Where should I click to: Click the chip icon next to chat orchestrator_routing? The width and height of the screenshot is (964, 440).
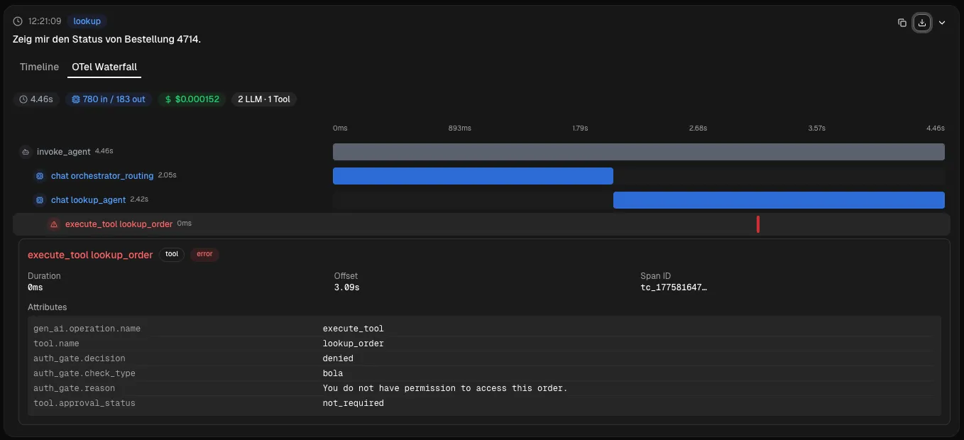click(40, 175)
